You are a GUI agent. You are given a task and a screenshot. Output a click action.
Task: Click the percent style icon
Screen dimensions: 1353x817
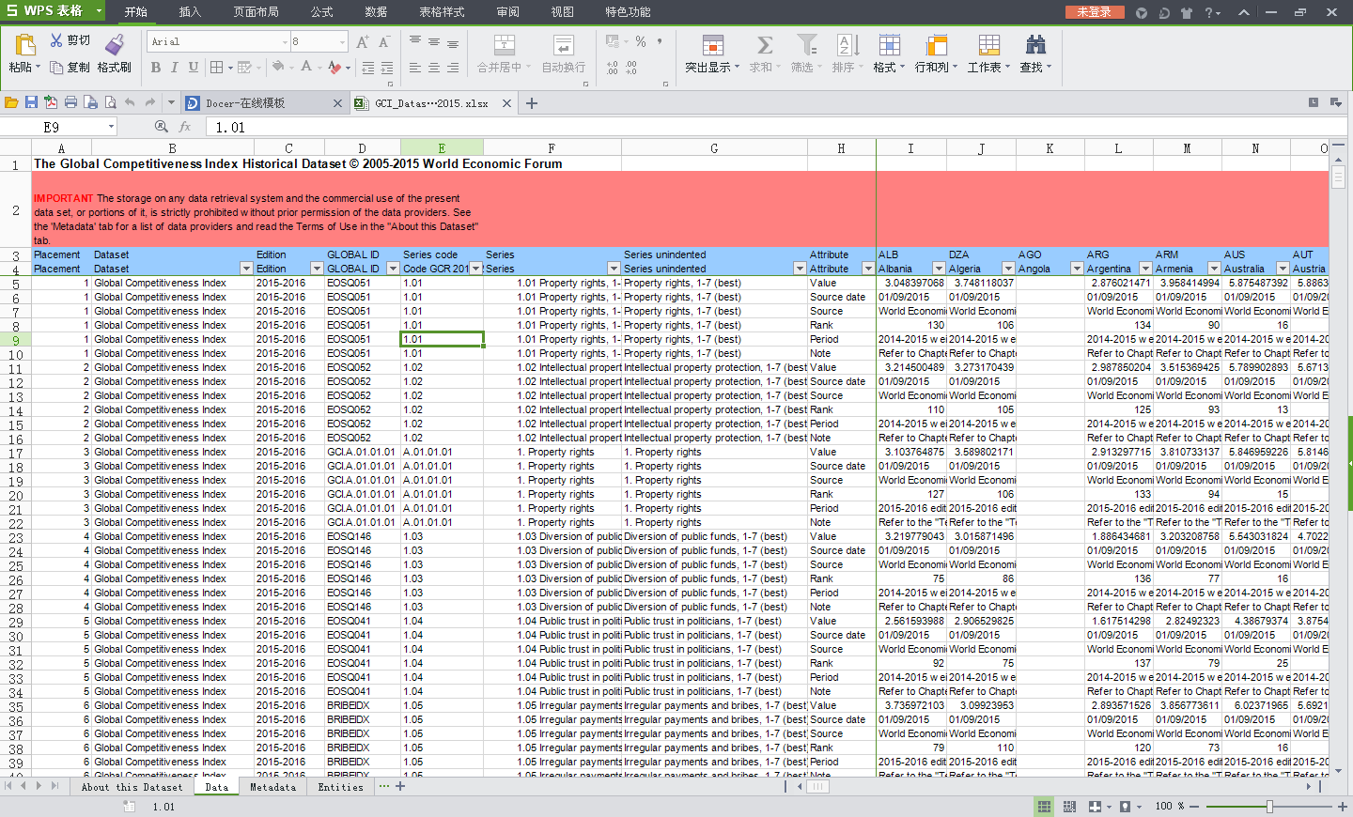[x=641, y=41]
